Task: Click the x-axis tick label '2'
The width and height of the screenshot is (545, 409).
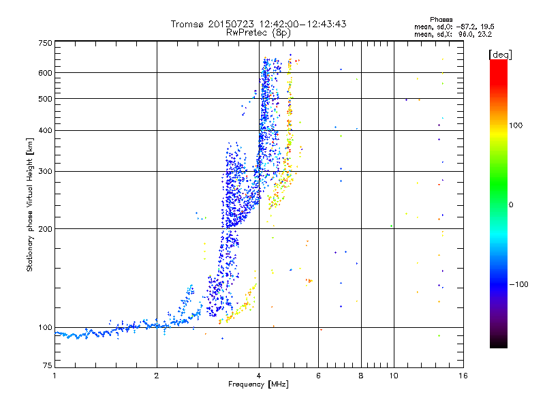Action: tap(157, 376)
